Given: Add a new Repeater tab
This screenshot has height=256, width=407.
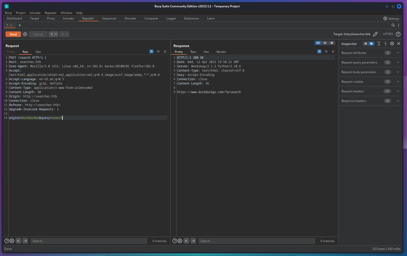Looking at the screenshot, I should click(20, 25).
